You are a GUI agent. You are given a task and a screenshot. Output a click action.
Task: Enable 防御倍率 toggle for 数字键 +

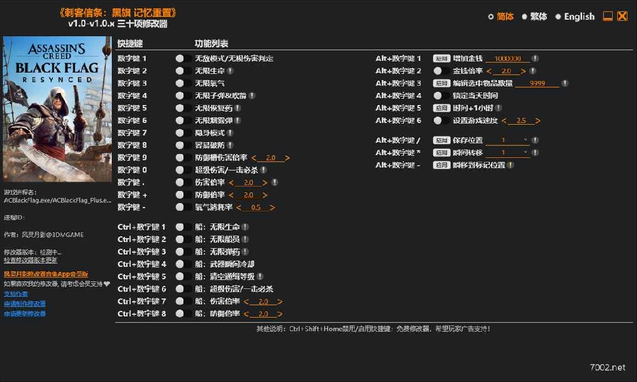183,195
